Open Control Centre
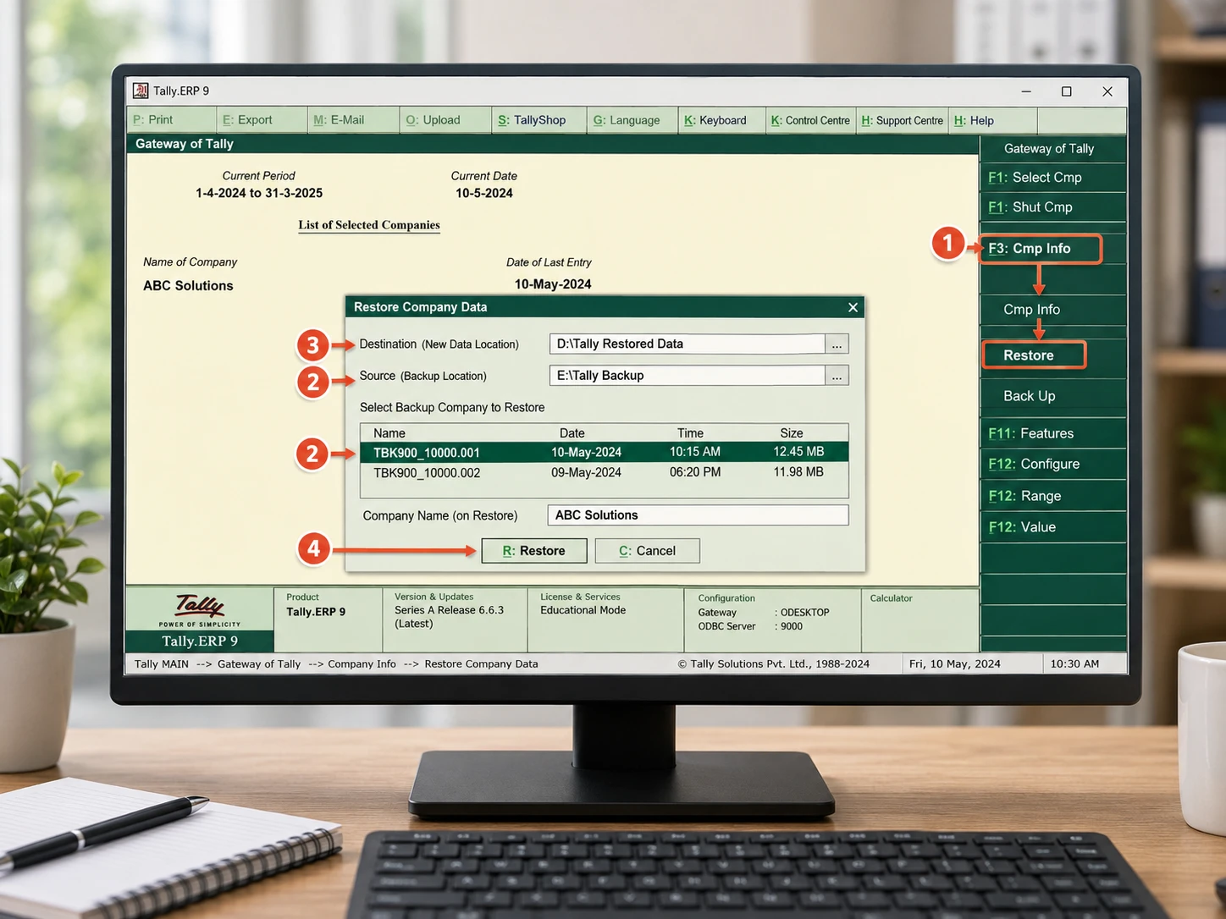The height and width of the screenshot is (919, 1226). tap(810, 120)
